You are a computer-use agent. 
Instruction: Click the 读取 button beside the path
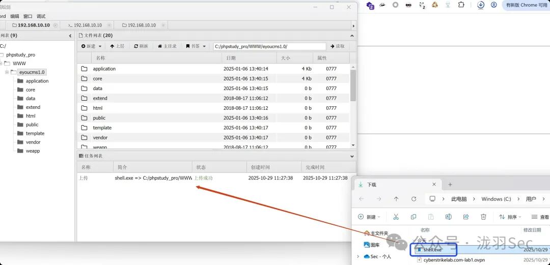(338, 46)
